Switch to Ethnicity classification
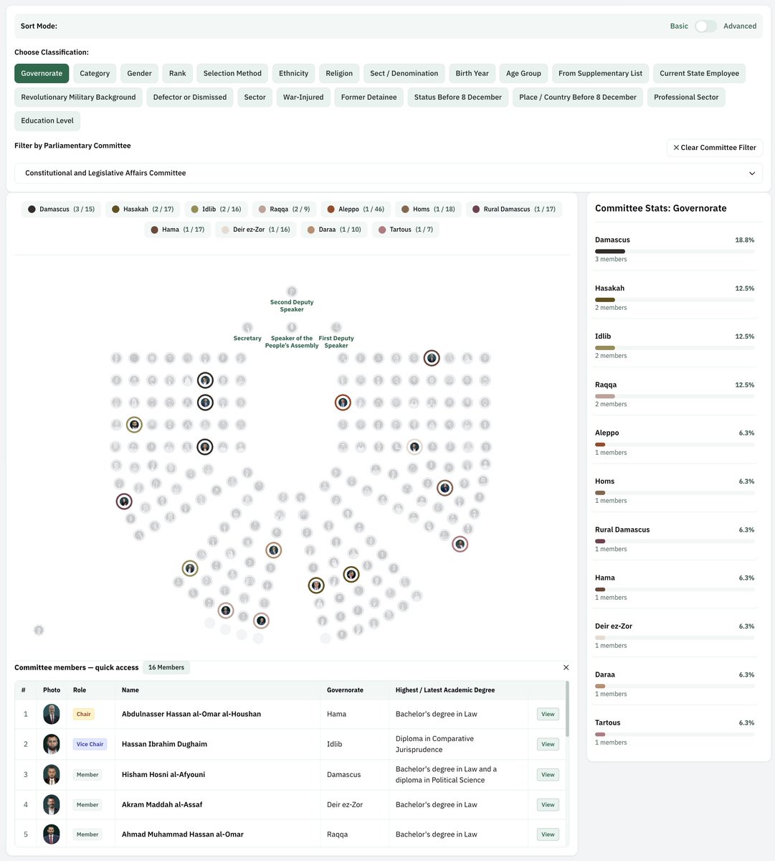The width and height of the screenshot is (775, 861). click(x=293, y=73)
